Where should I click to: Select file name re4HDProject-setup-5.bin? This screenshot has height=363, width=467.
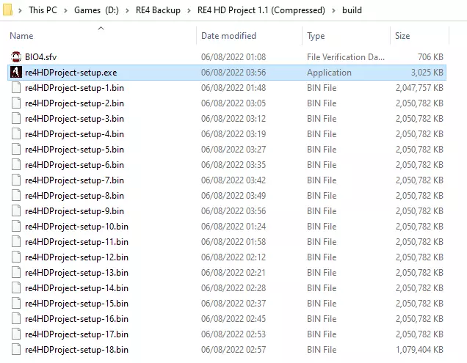(x=74, y=150)
